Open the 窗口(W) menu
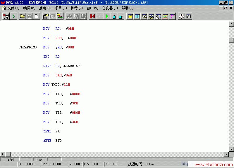This screenshot has height=168, width=234. click(x=92, y=8)
